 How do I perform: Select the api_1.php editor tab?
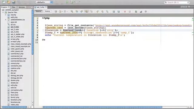[x=41, y=7]
